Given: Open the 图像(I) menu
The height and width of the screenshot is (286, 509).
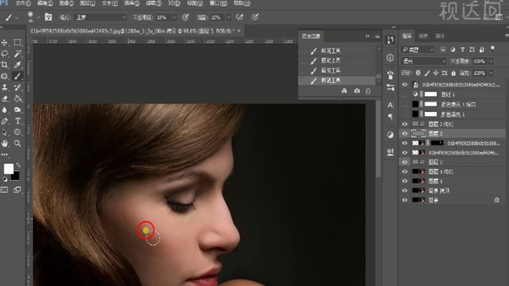Looking at the screenshot, I should [x=66, y=3].
